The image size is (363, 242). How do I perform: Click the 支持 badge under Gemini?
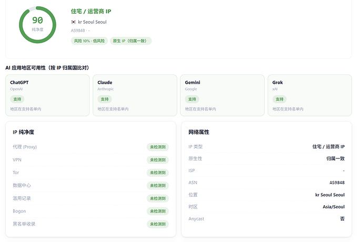[192, 99]
